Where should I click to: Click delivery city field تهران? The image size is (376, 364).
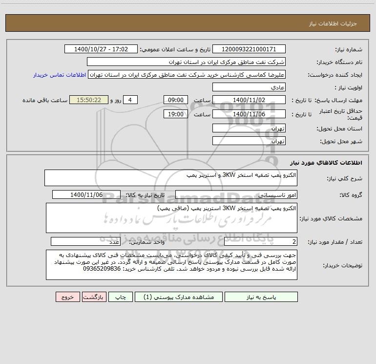[x=249, y=141]
